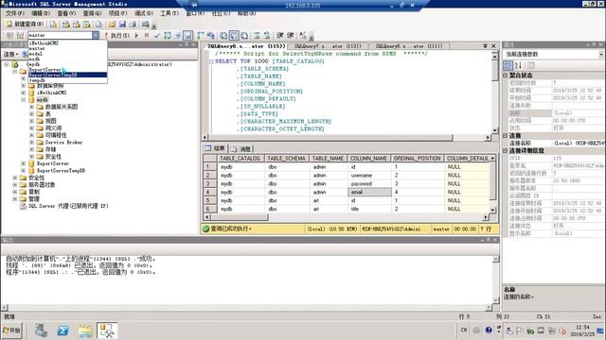The width and height of the screenshot is (606, 340).
Task: Click the Save disk toolbar icon
Action: 122,25
